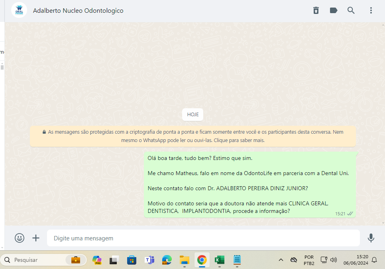Click the sent message bubble from Matheus
Viewport: 385px width, 269px height.
(x=250, y=185)
